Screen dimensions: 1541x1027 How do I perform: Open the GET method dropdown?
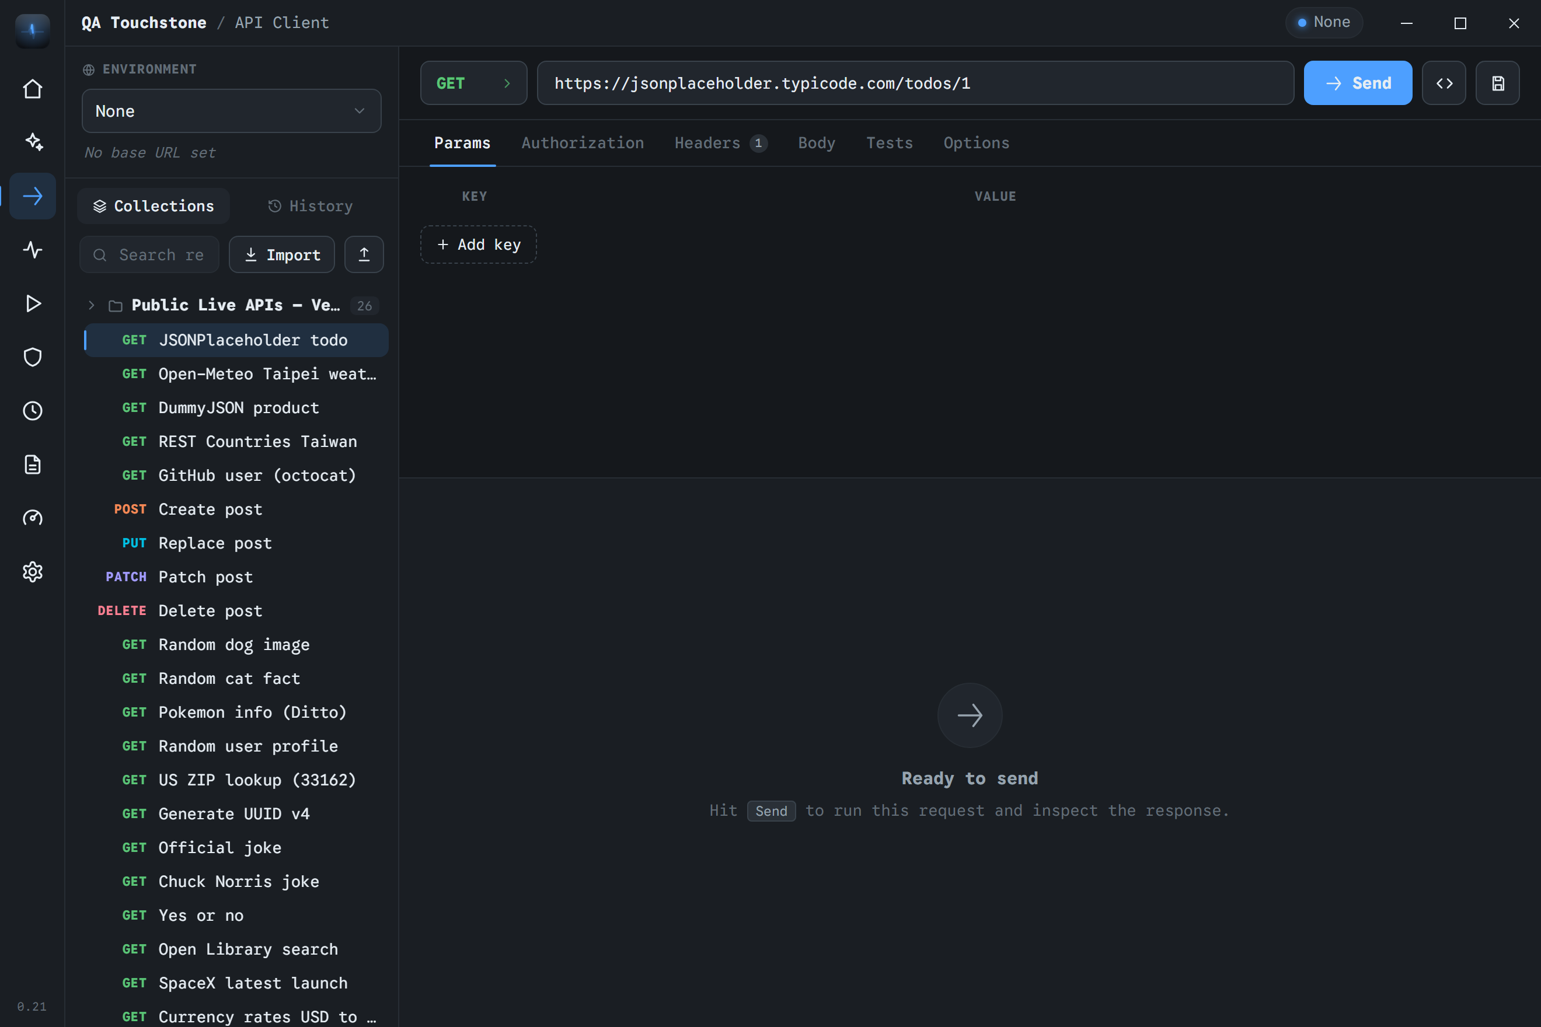474,83
